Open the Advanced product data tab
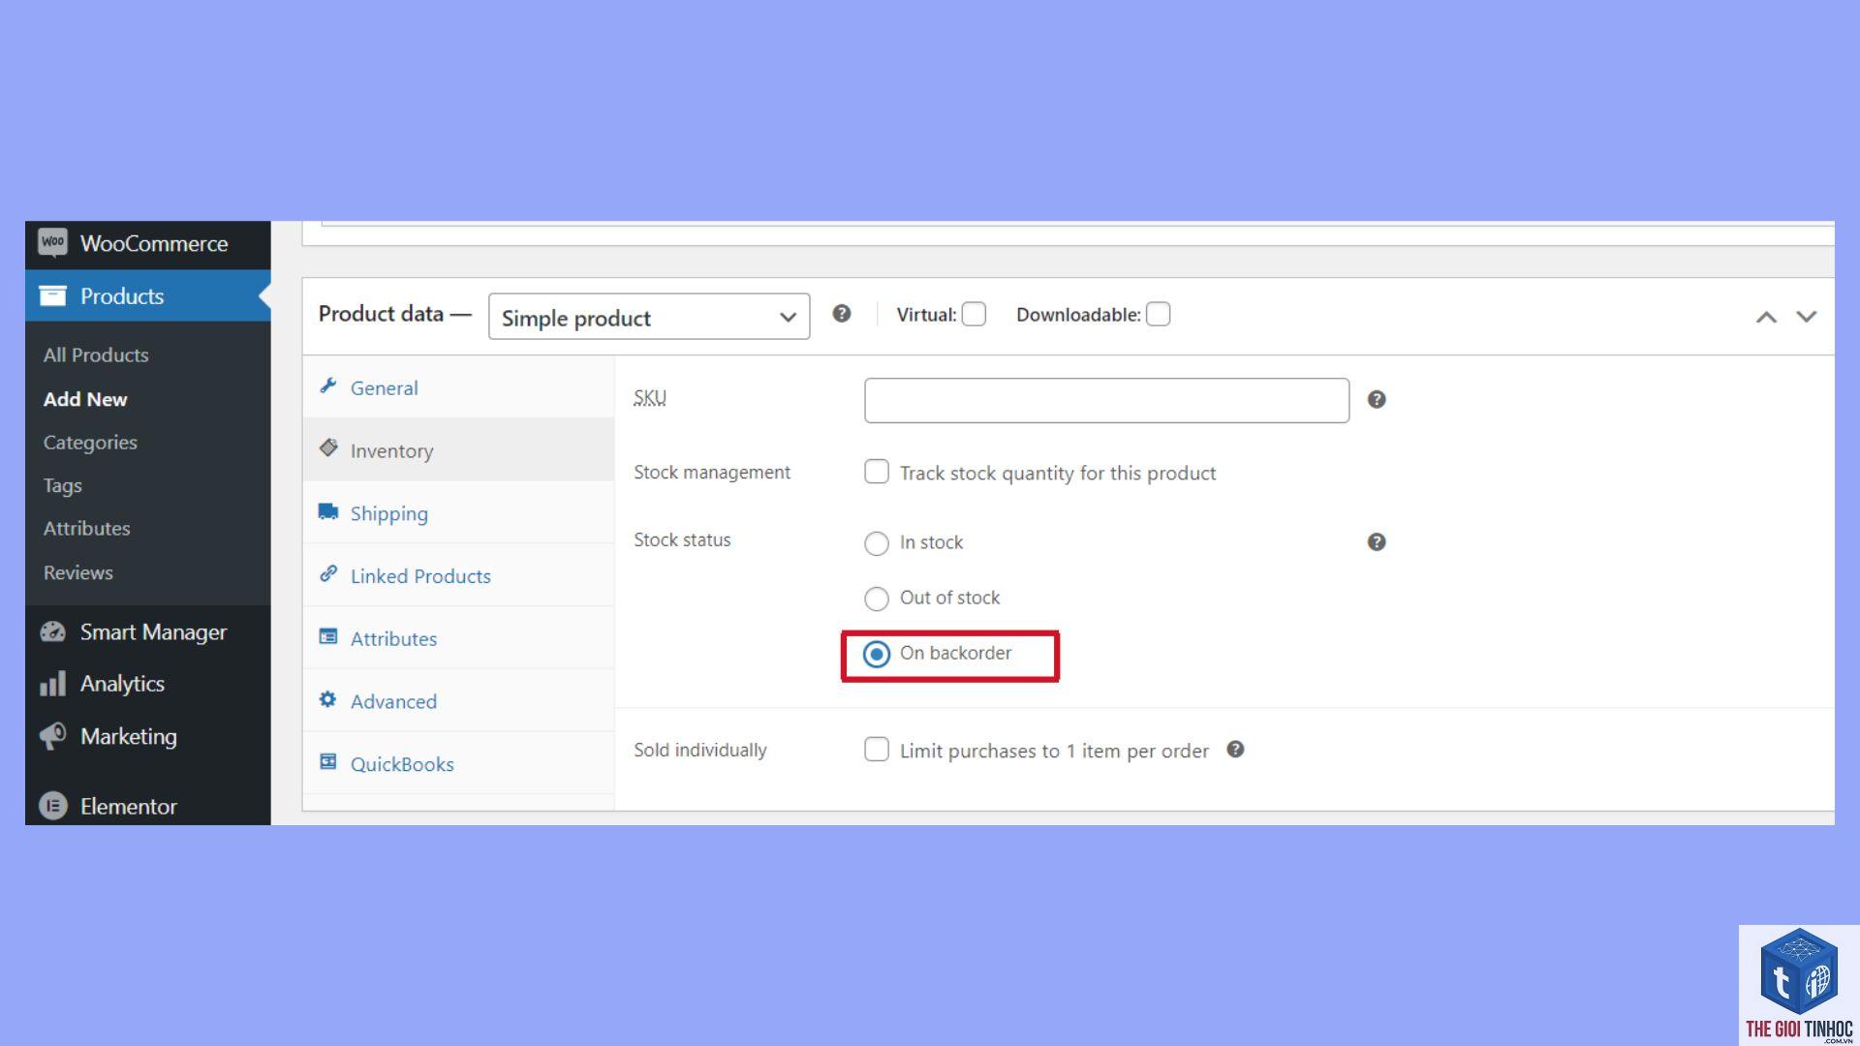This screenshot has width=1860, height=1046. click(x=458, y=701)
